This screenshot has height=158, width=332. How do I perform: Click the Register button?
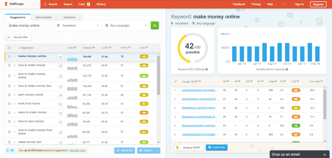click(318, 4)
